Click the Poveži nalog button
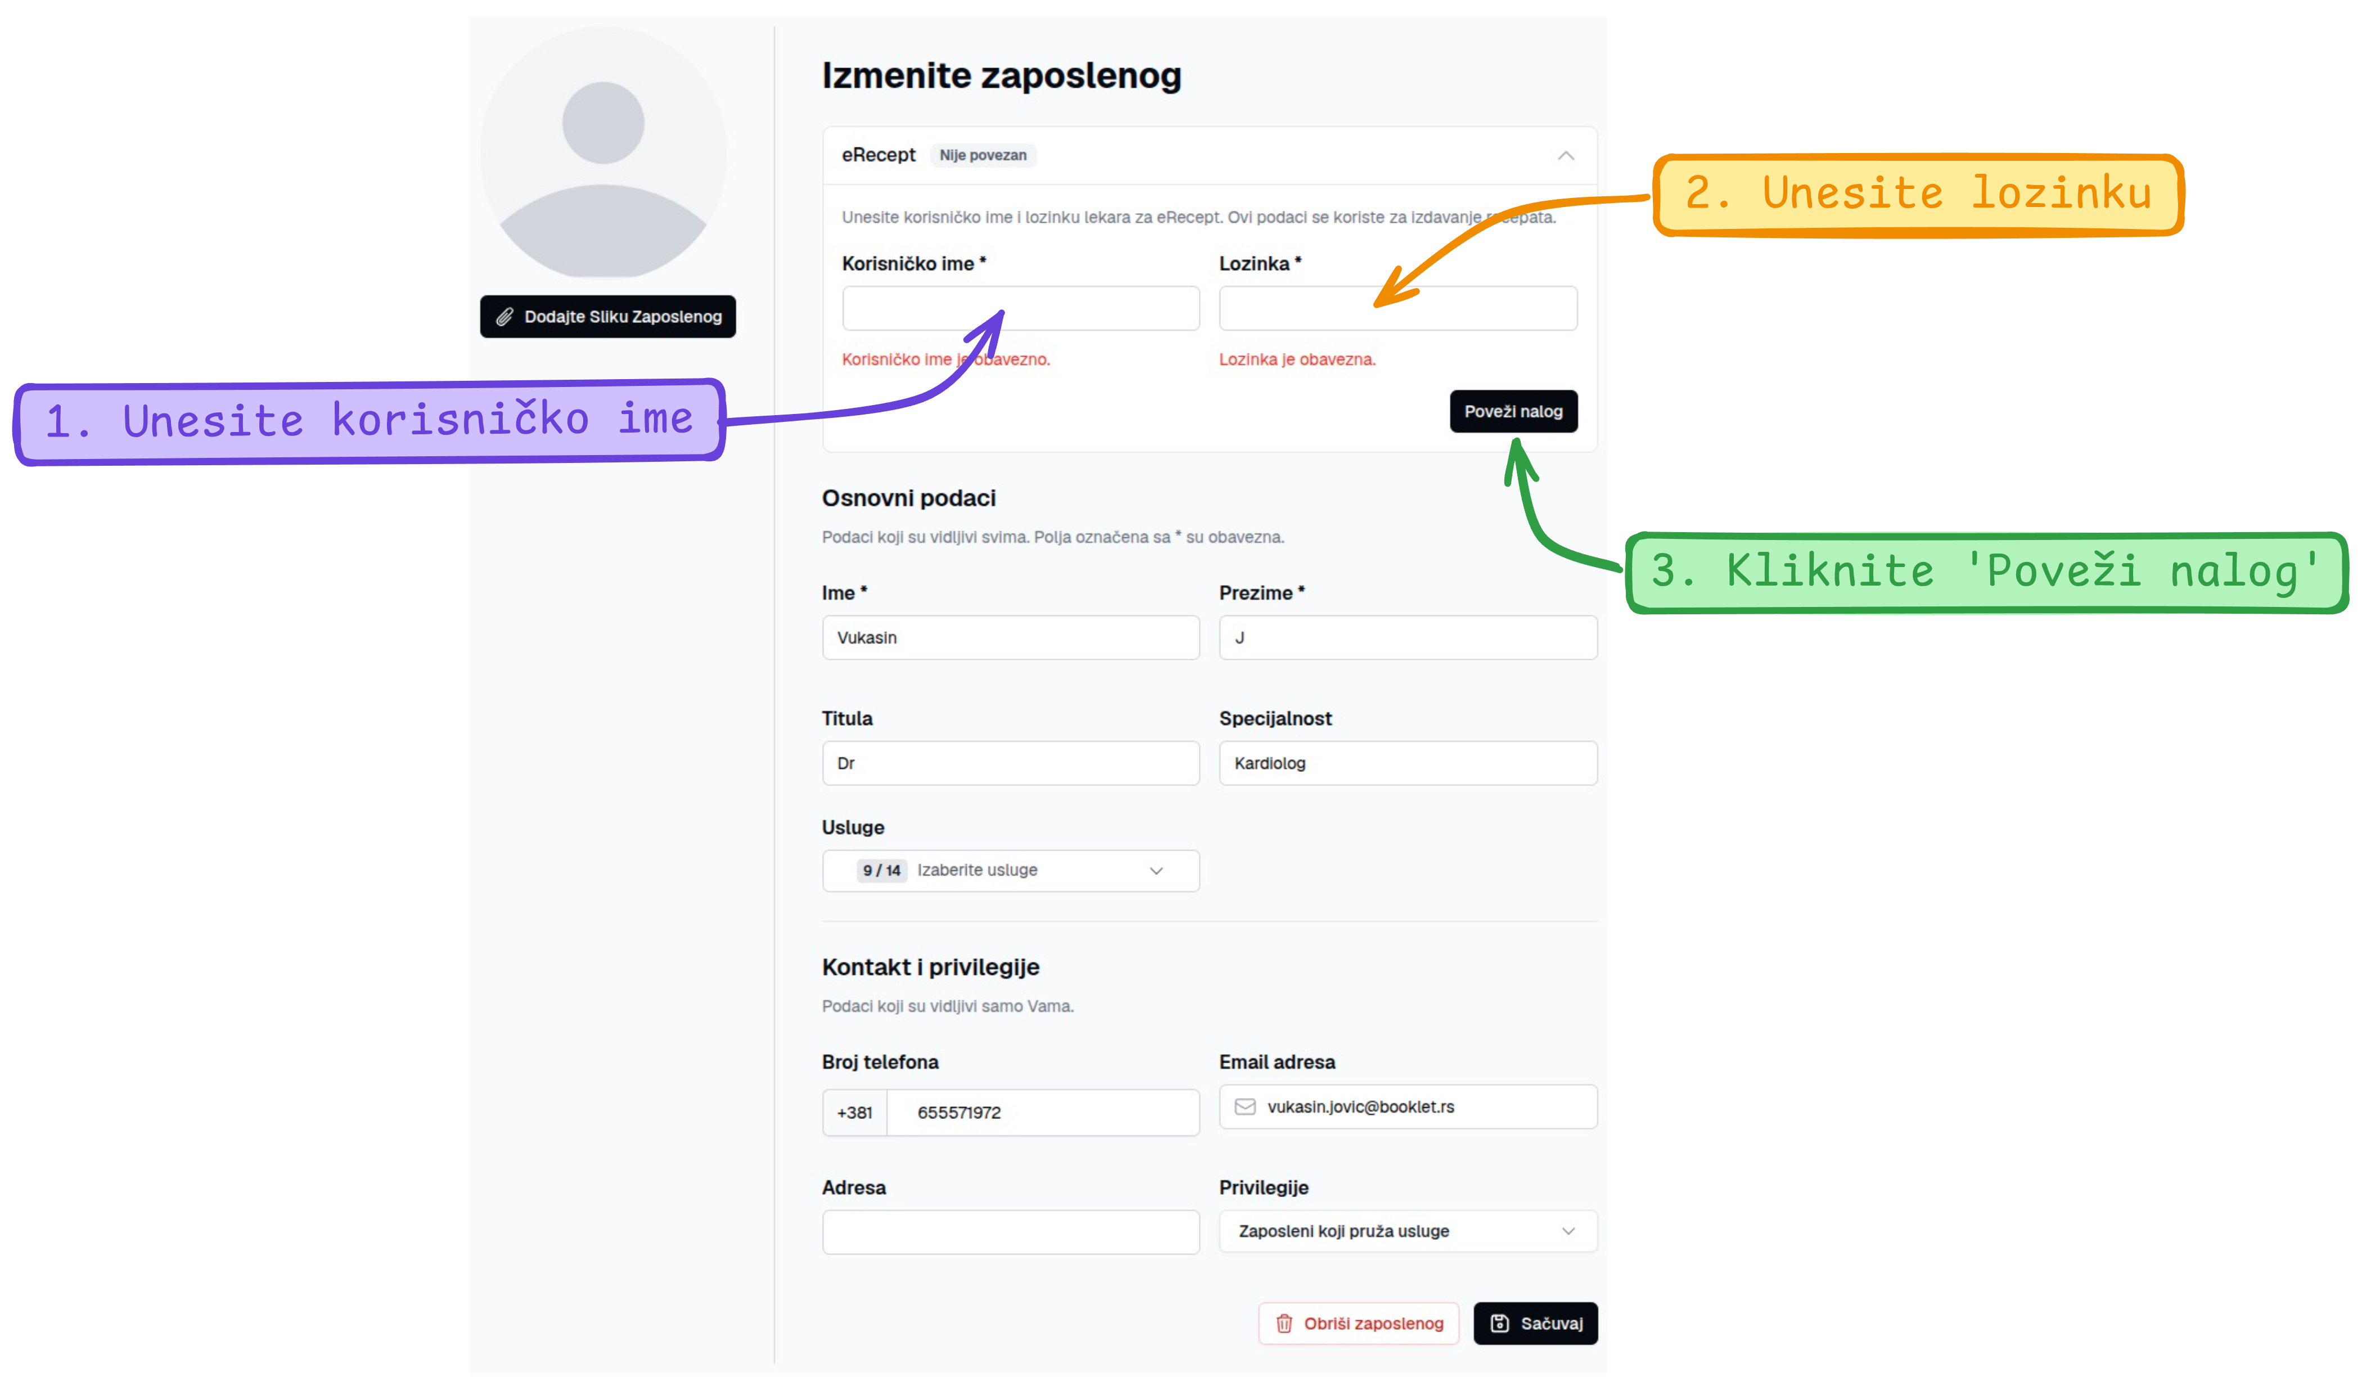The image size is (2362, 1390). tap(1513, 411)
